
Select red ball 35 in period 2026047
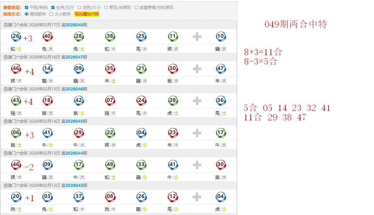[110, 69]
